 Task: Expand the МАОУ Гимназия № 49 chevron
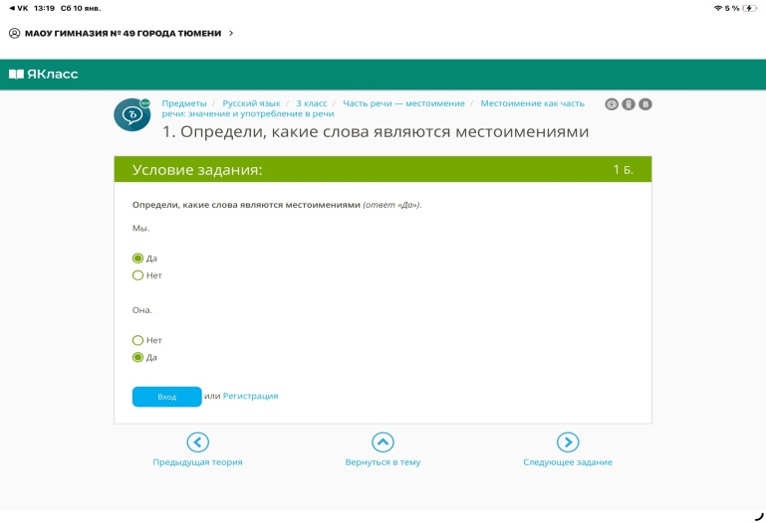pyautogui.click(x=231, y=33)
